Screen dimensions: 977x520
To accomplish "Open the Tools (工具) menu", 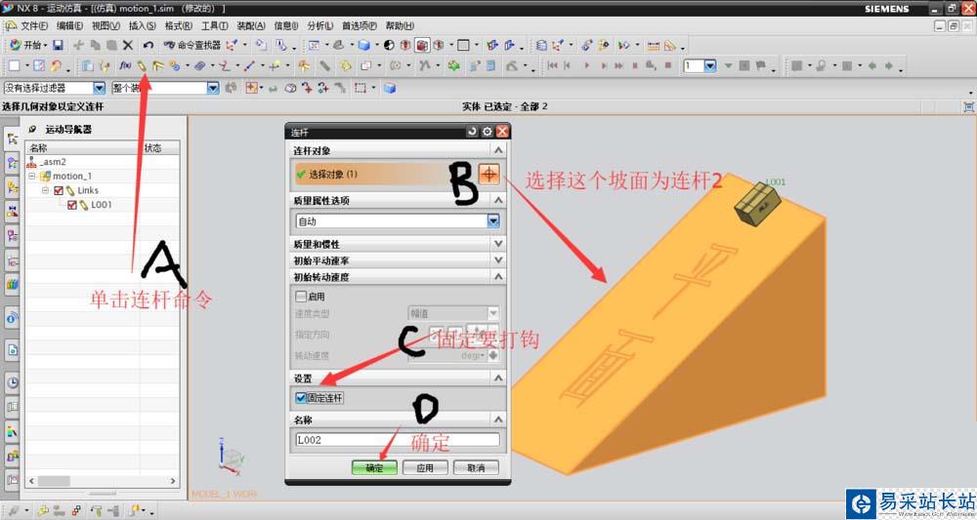I will [x=214, y=25].
